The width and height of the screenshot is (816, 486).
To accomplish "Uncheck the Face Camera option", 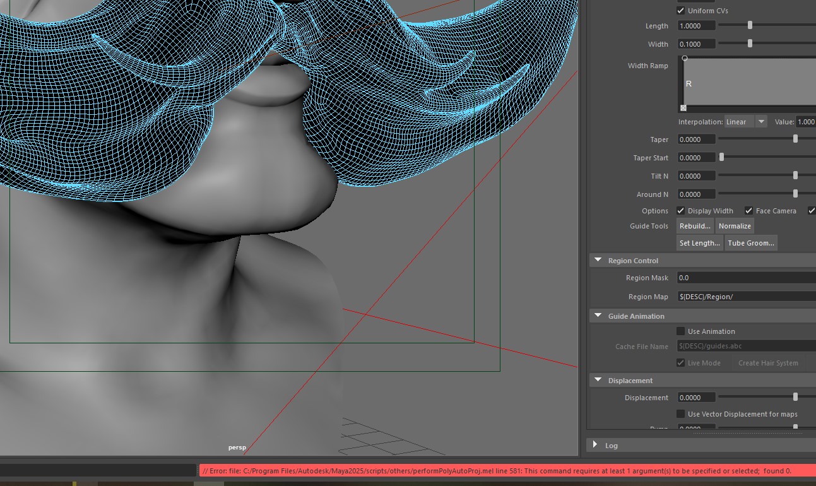I will click(x=748, y=211).
